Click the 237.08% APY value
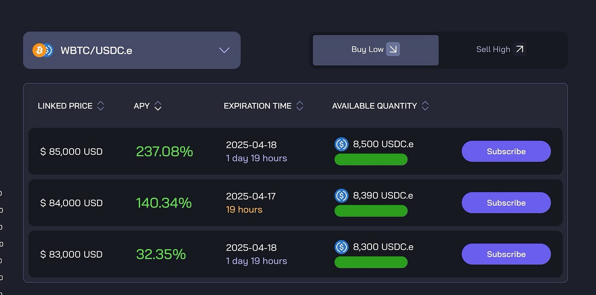This screenshot has height=295, width=596. pos(164,151)
